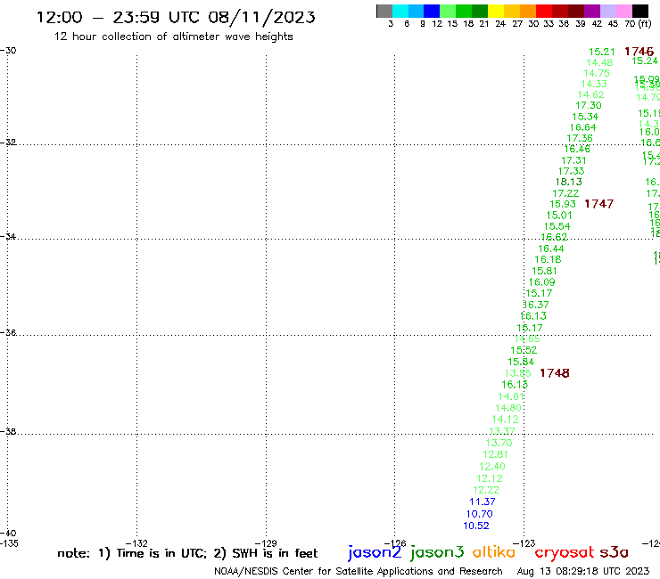Viewport: 660px width, 579px height.
Task: Click the pass time label '1747'
Action: click(x=599, y=204)
